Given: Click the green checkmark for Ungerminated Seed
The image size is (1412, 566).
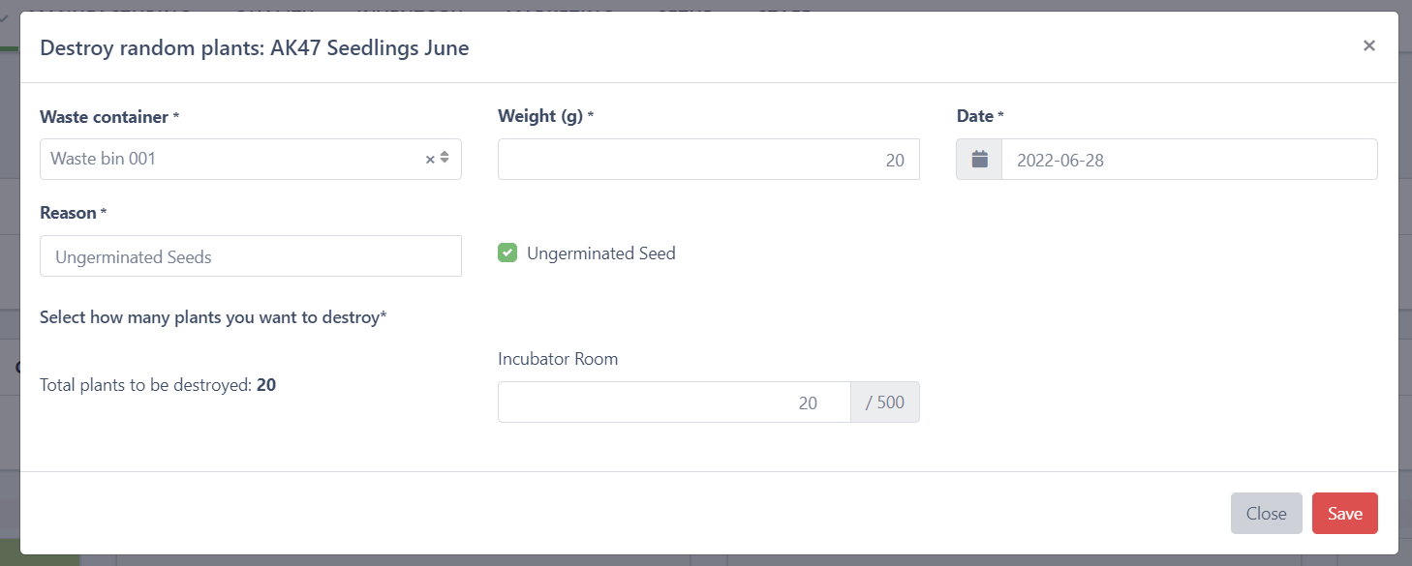Looking at the screenshot, I should tap(507, 253).
